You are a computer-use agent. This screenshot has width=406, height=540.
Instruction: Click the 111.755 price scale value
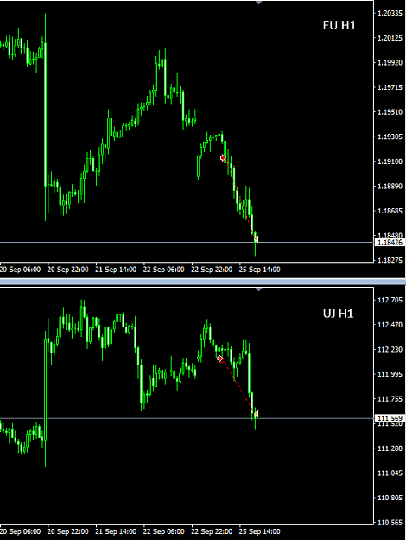click(x=390, y=399)
